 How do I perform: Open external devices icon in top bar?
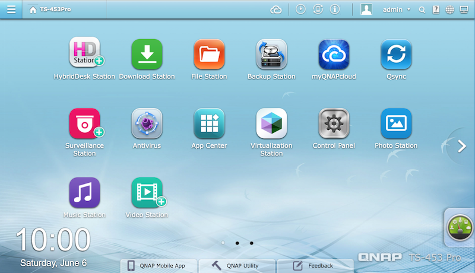318,9
